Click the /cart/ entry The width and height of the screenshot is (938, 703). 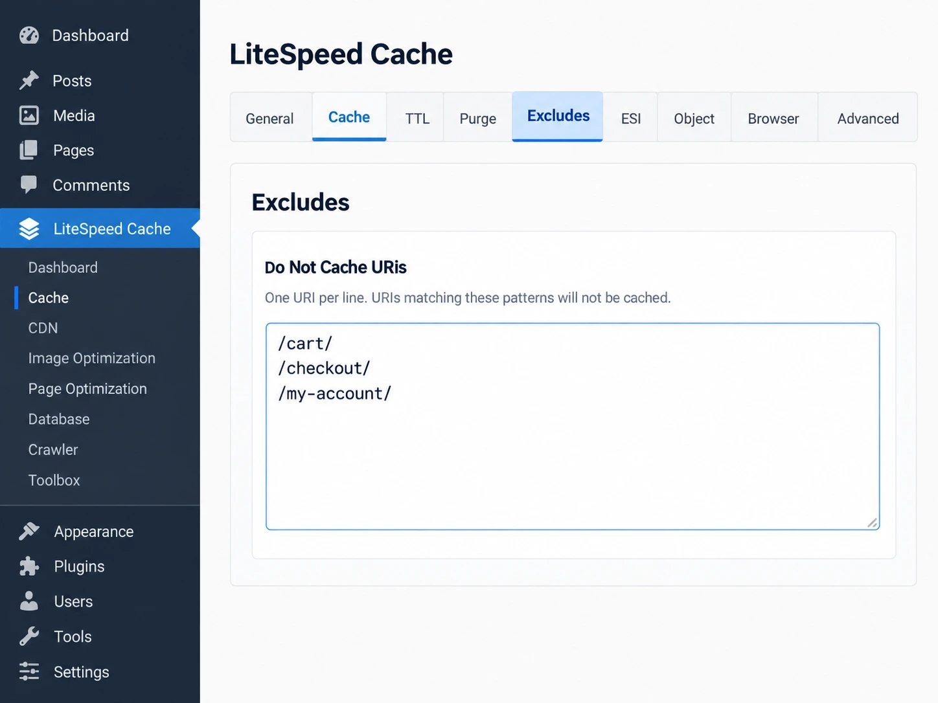305,343
